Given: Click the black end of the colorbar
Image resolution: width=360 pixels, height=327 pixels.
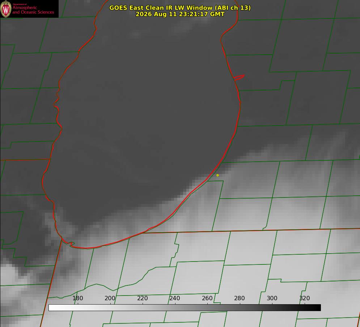Looking at the screenshot, I should [x=316, y=307].
